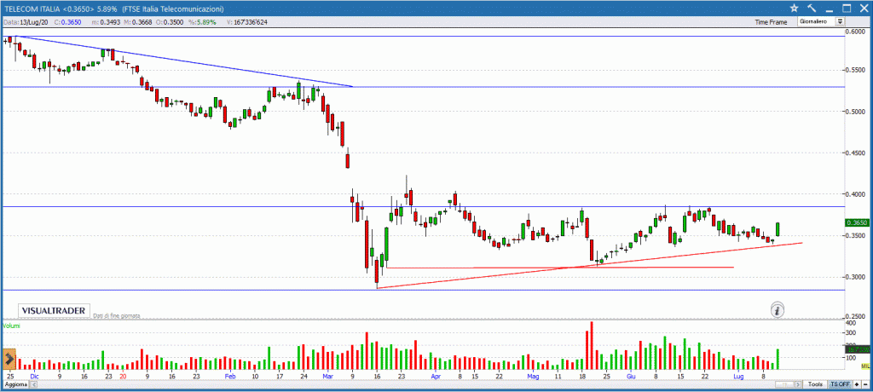Screen dimensions: 873x392
Task: Select the blue descending trendline on chart
Action: [184, 62]
